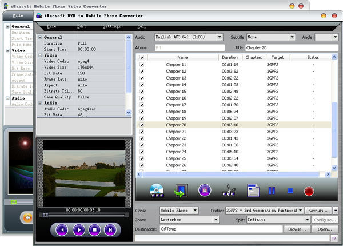Uncheck the Chapter 11 checkbox
343x246 pixels.
(x=142, y=65)
